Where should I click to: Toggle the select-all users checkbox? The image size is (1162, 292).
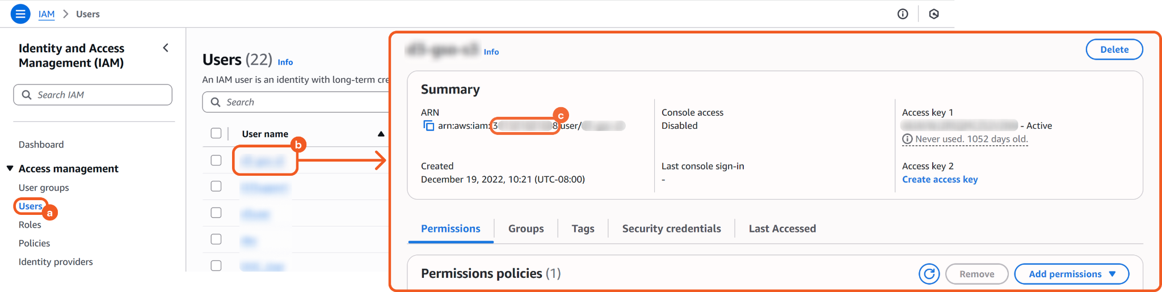point(216,133)
